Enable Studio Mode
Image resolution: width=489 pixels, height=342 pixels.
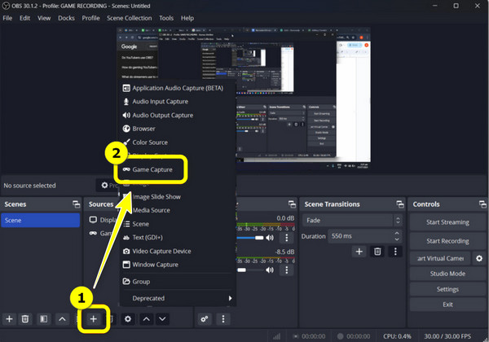(447, 274)
